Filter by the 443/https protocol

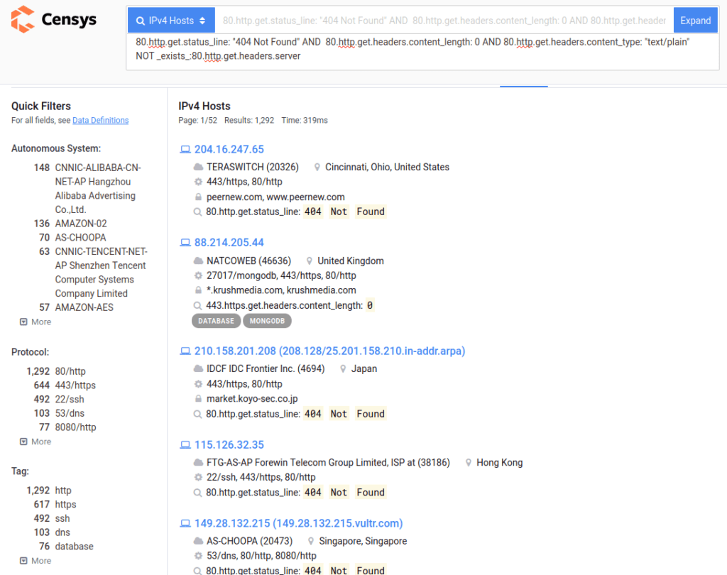tap(75, 385)
